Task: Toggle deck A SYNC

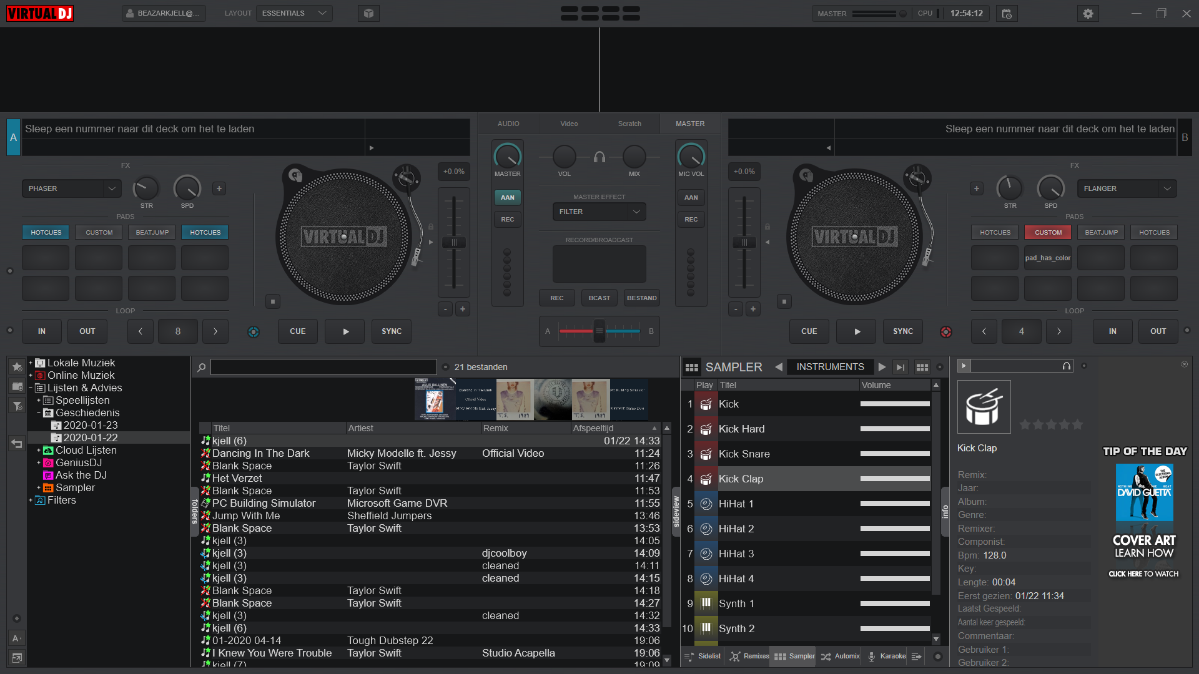Action: [x=392, y=331]
